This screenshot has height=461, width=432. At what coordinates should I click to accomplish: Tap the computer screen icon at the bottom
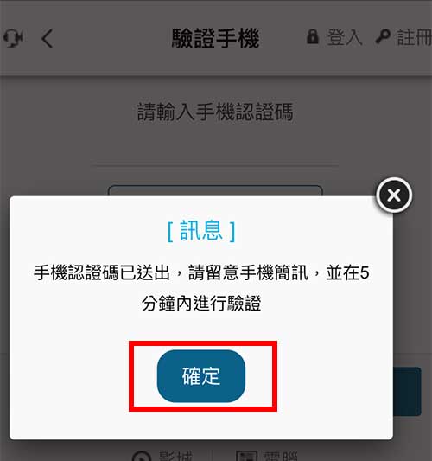(x=247, y=456)
